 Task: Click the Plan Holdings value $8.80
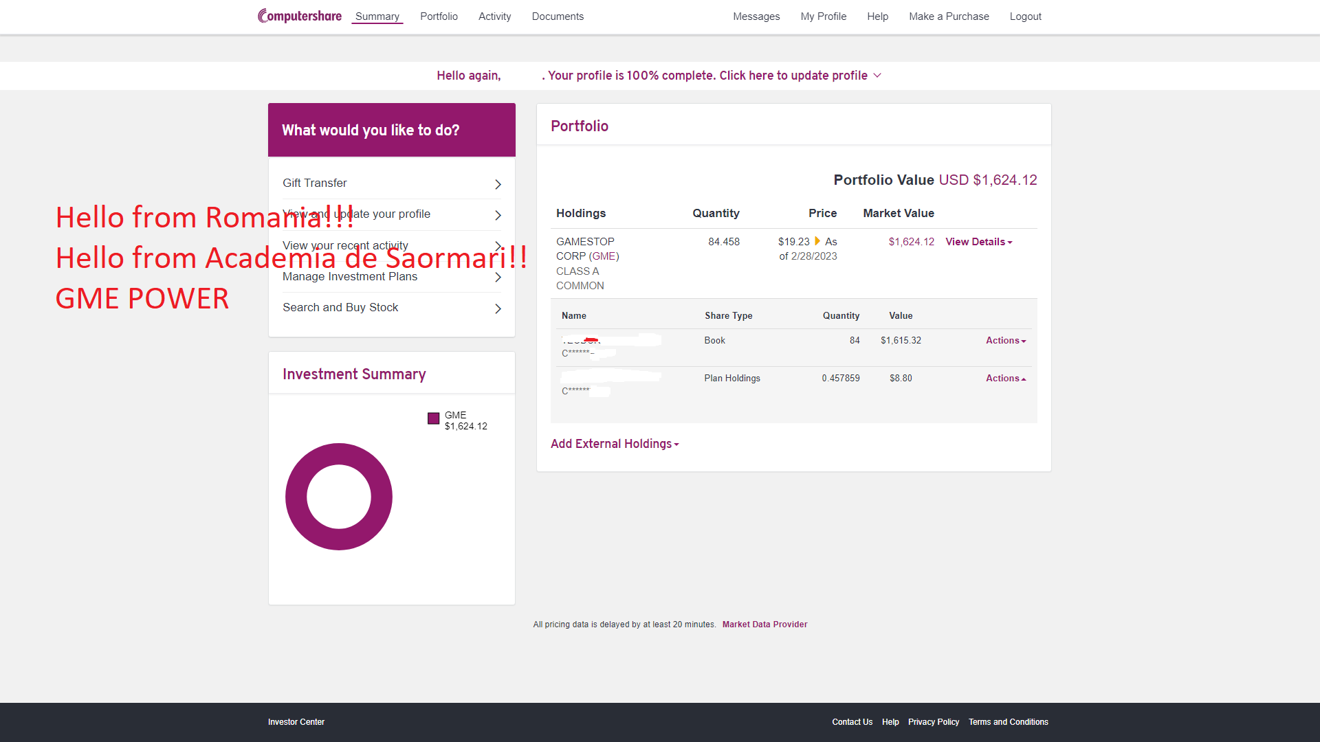click(x=901, y=379)
